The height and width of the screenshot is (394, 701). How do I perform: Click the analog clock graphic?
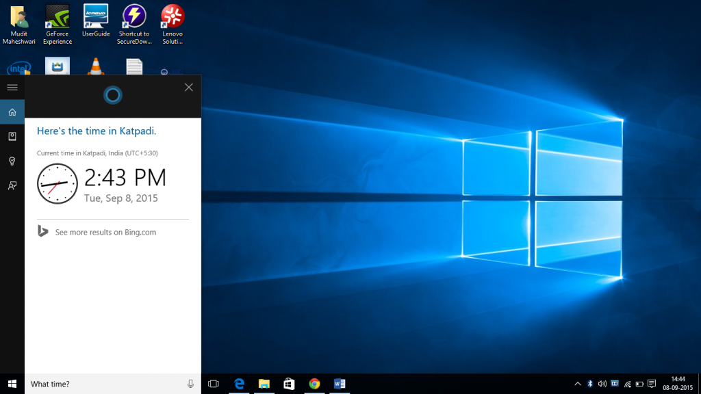coord(58,183)
